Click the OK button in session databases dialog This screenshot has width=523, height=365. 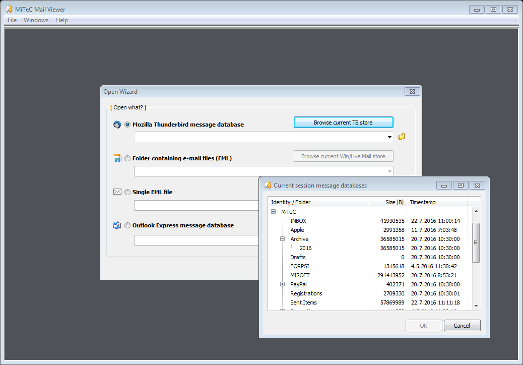424,326
